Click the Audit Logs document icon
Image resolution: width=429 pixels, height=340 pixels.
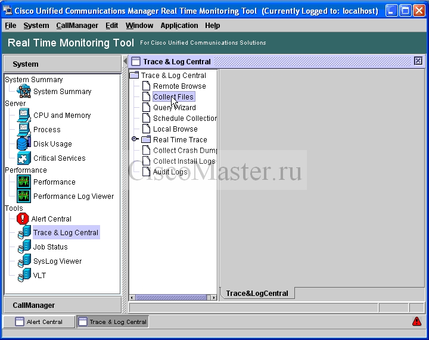pyautogui.click(x=147, y=171)
